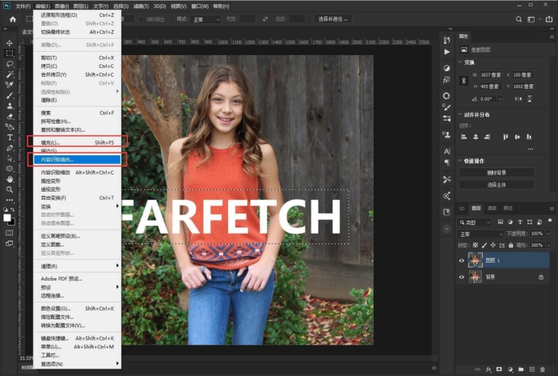The width and height of the screenshot is (558, 376).
Task: Toggle lock image pixels brush icon
Action: [484, 245]
